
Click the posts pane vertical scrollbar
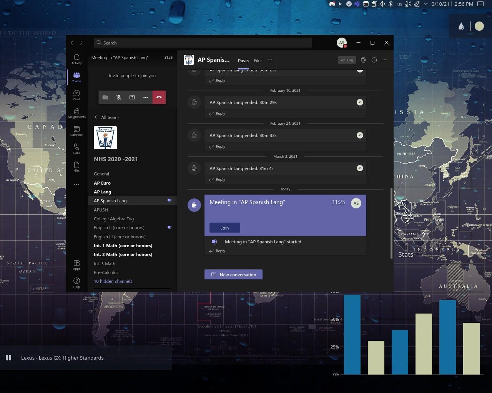pos(391,223)
